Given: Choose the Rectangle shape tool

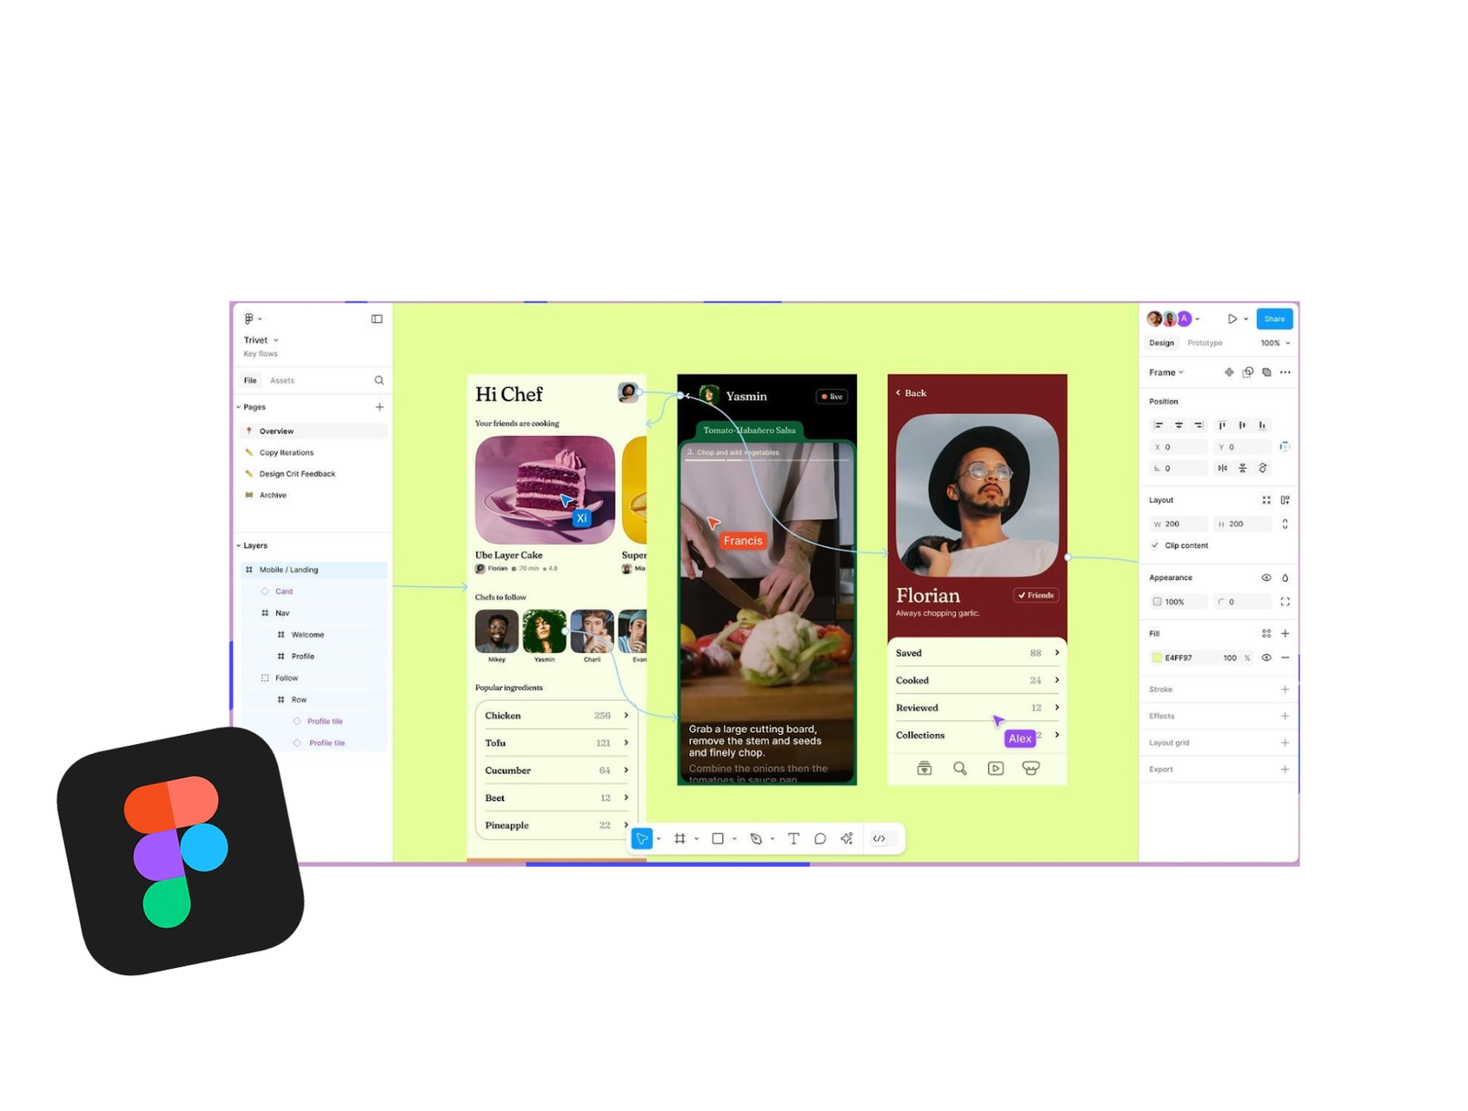Looking at the screenshot, I should (x=717, y=839).
